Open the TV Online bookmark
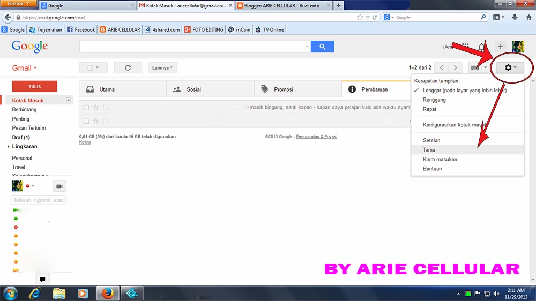Image resolution: width=536 pixels, height=301 pixels. point(270,29)
